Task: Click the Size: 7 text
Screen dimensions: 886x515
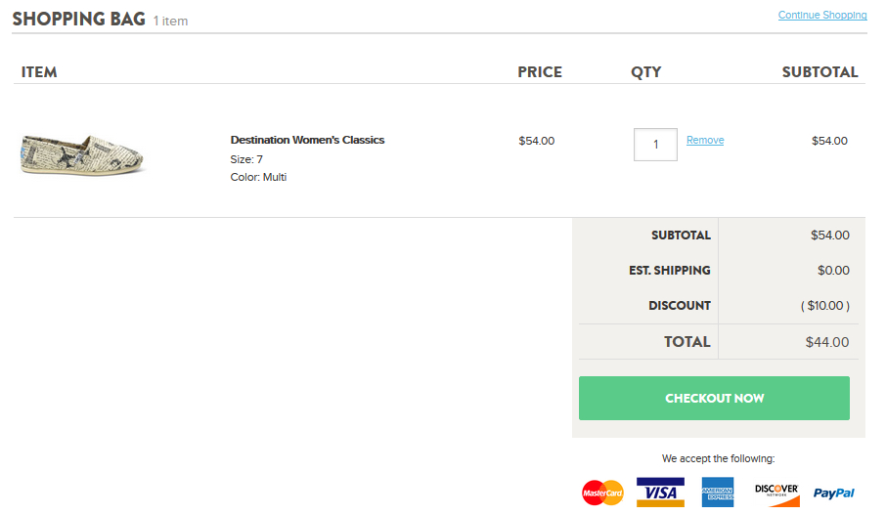Action: (x=246, y=159)
